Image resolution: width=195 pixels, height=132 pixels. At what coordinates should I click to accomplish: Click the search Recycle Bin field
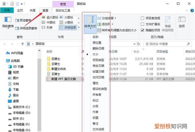tap(168, 44)
